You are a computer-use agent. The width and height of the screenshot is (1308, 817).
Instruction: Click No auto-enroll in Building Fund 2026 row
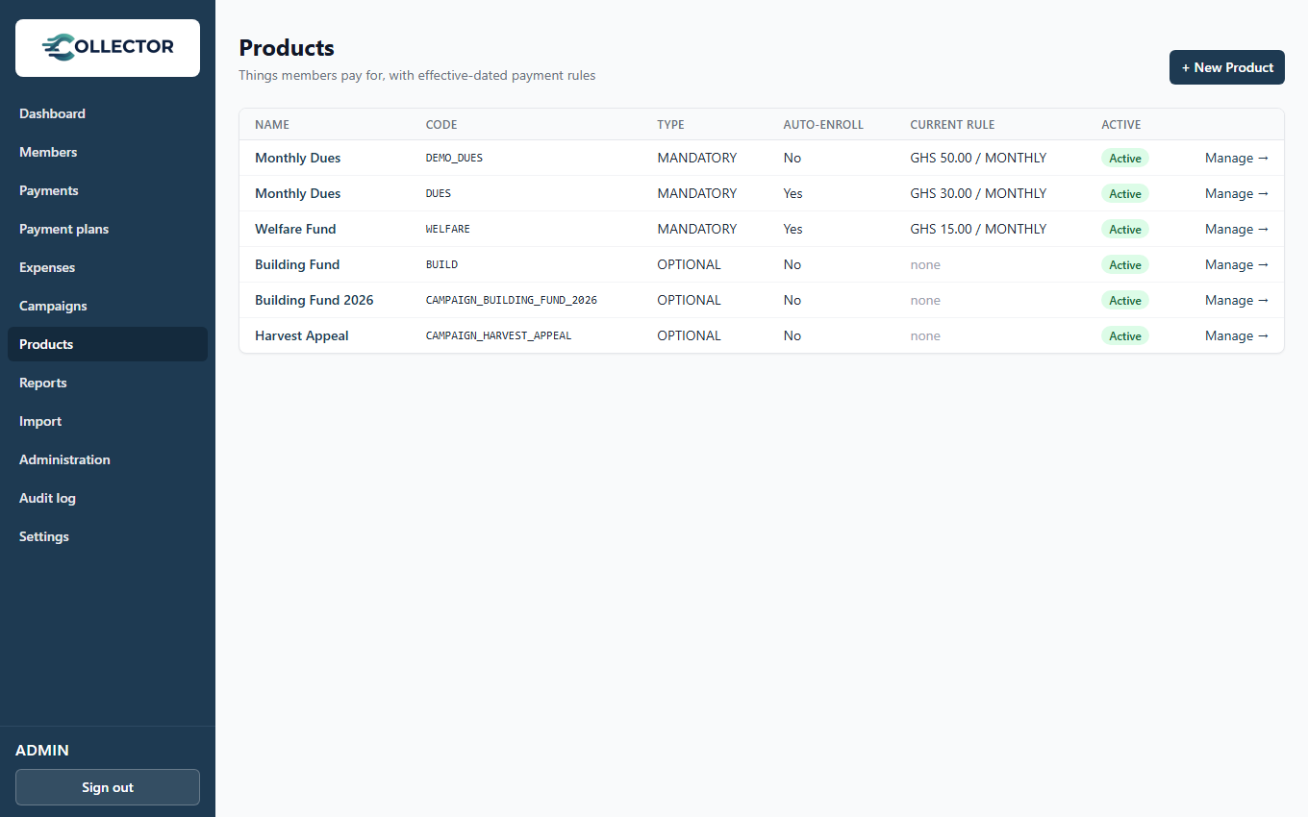point(792,300)
